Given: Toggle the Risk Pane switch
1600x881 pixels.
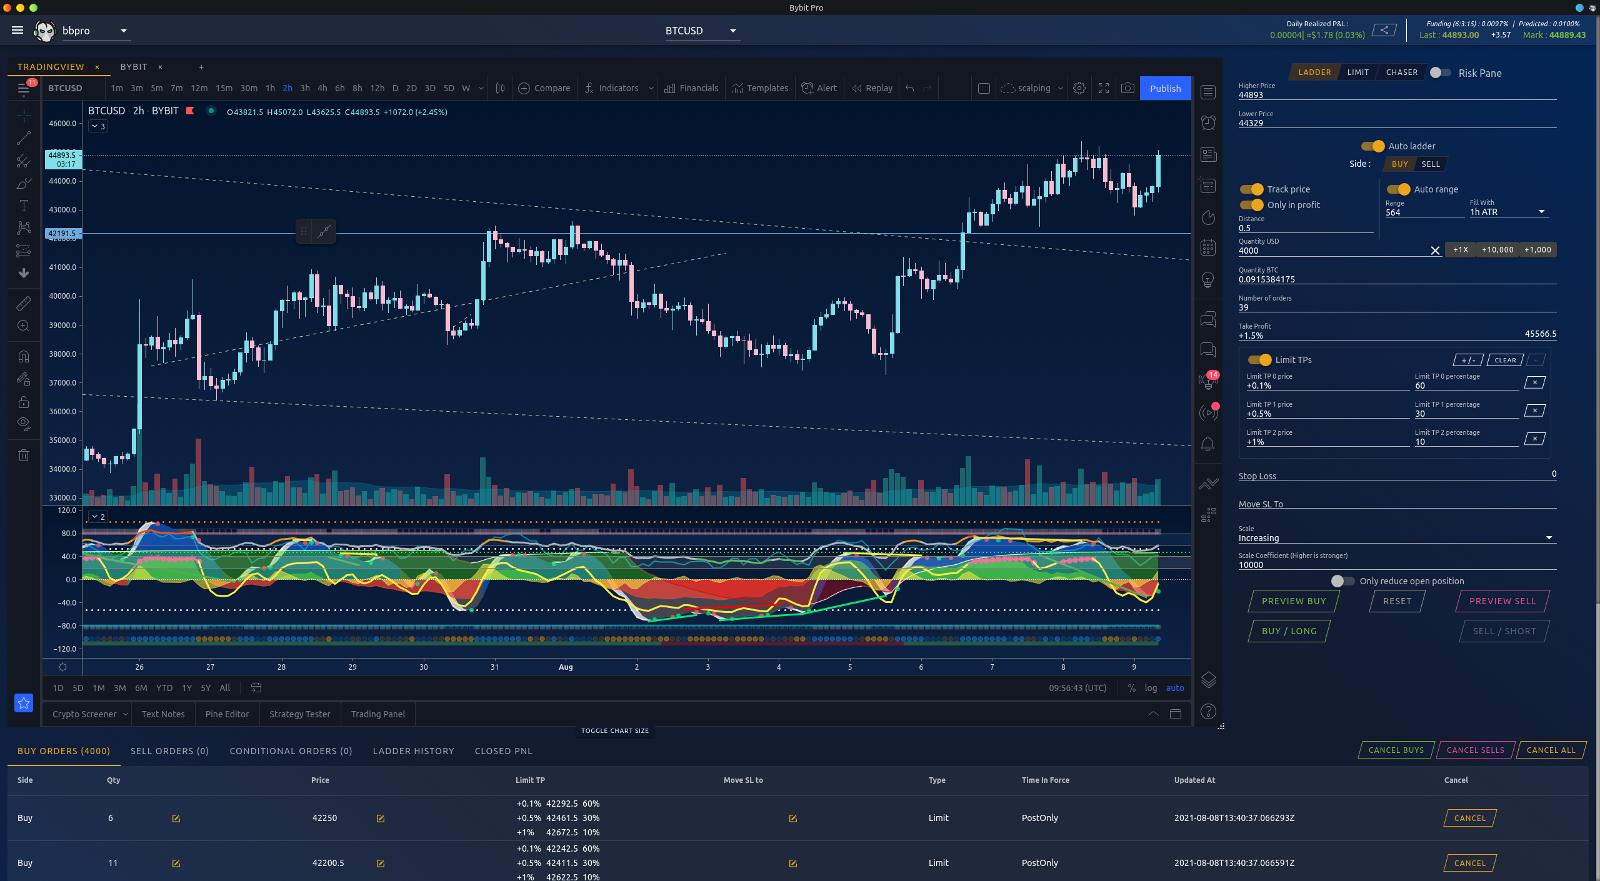Looking at the screenshot, I should pos(1440,72).
